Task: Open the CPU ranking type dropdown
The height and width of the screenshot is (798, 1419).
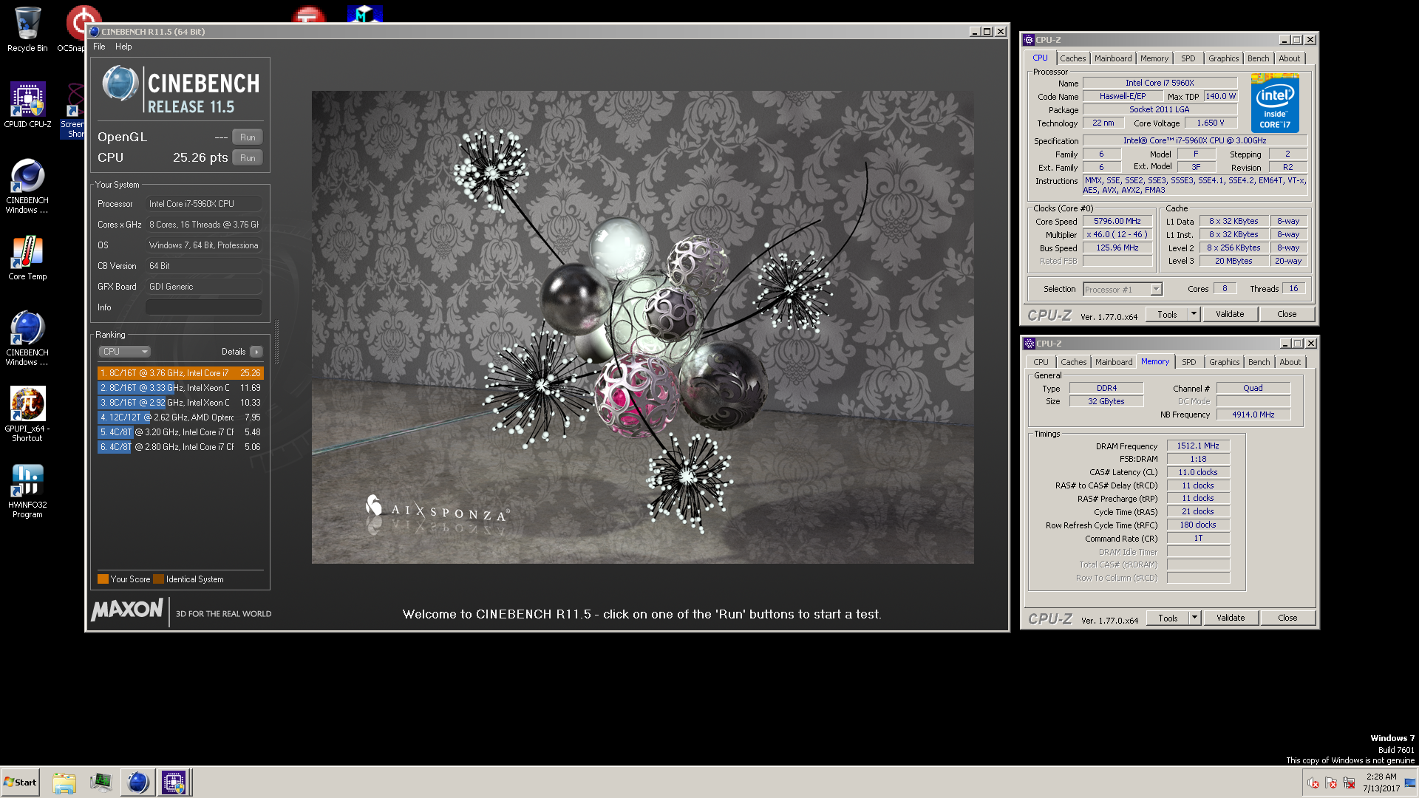Action: [x=124, y=352]
